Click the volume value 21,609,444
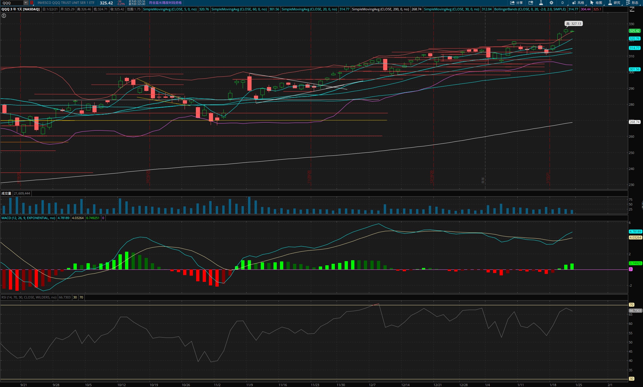Viewport: 643px width, 387px height. (x=22, y=193)
